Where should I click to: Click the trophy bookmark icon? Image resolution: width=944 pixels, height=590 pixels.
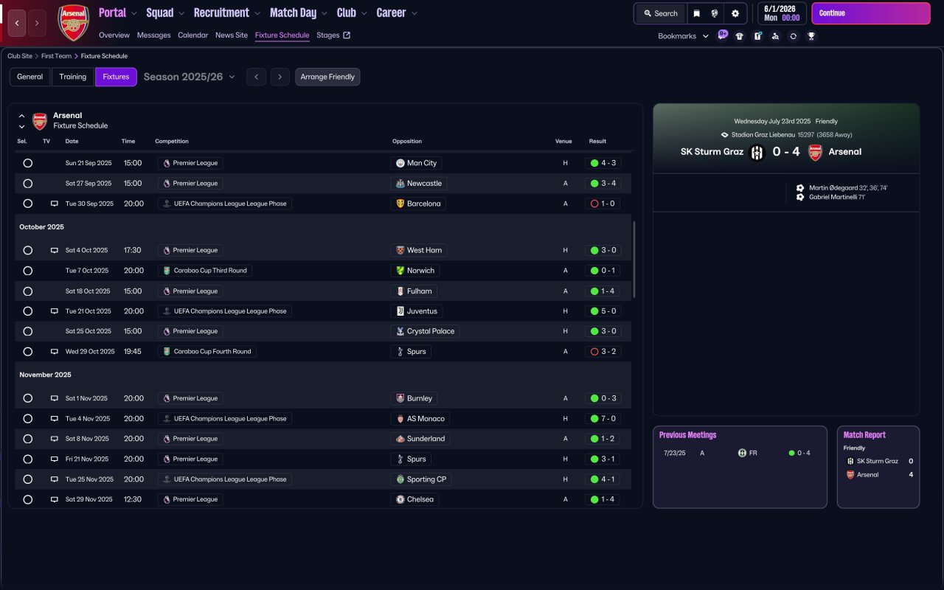(811, 36)
